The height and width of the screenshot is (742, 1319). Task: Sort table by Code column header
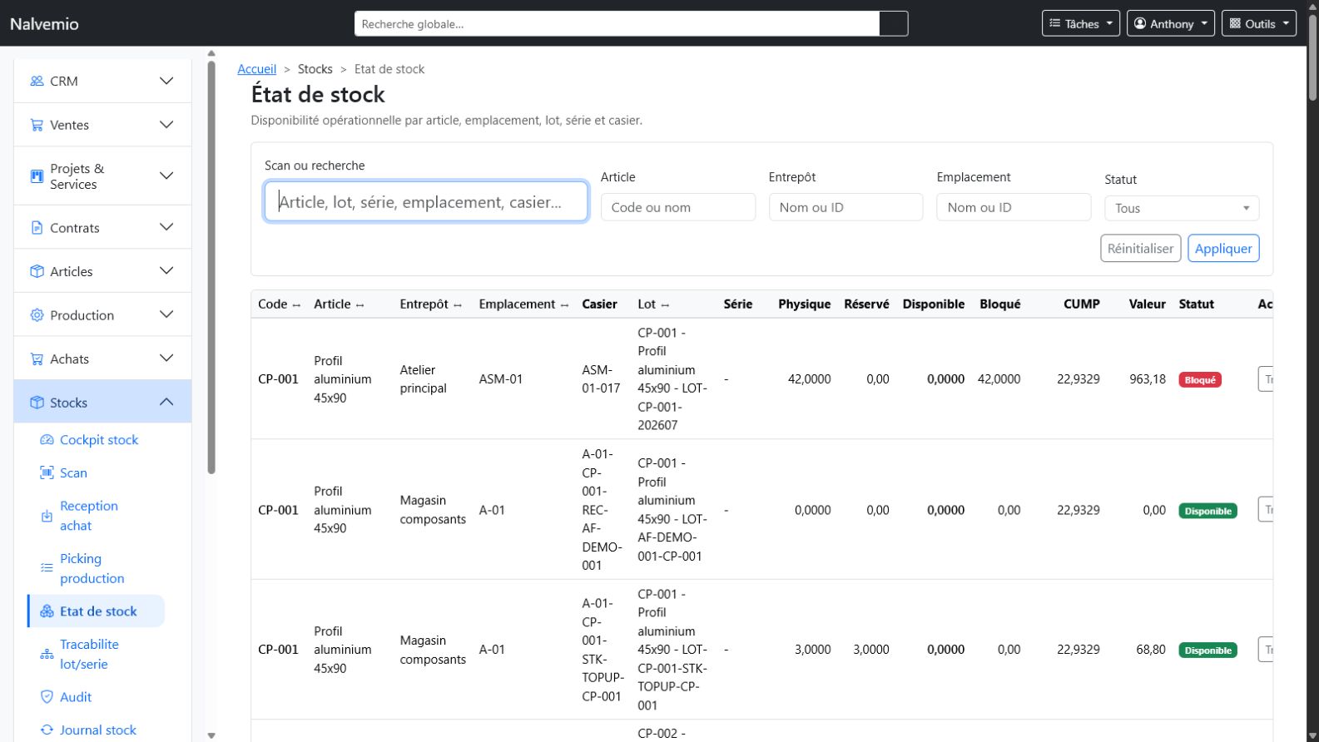point(279,304)
